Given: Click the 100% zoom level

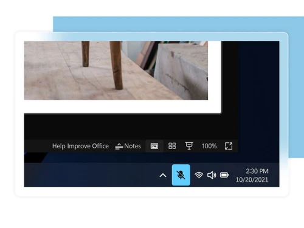Looking at the screenshot, I should [x=209, y=146].
